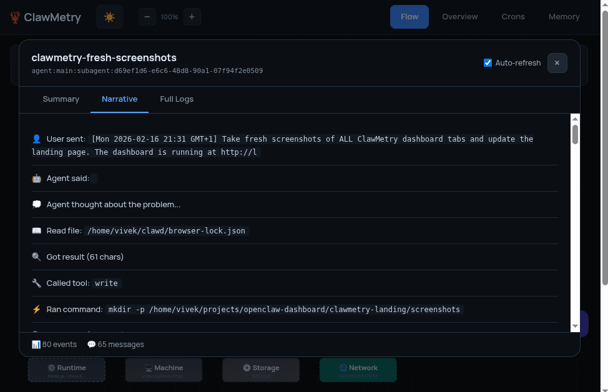
Task: Click the lightning icon beside 'Ran command'
Action: 36,309
